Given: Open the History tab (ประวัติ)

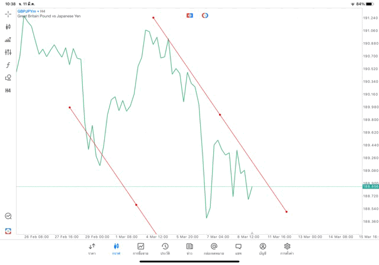Looking at the screenshot, I should pos(165,248).
